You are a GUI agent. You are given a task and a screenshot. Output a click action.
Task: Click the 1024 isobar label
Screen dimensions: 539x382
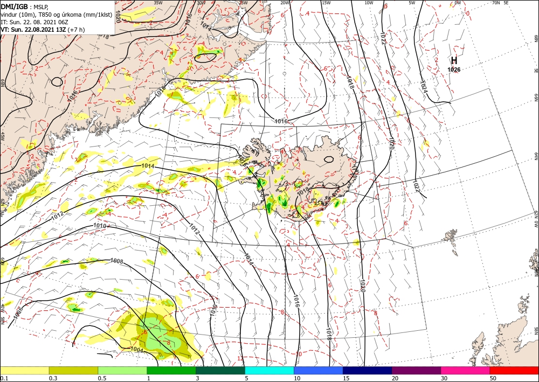tap(424, 87)
